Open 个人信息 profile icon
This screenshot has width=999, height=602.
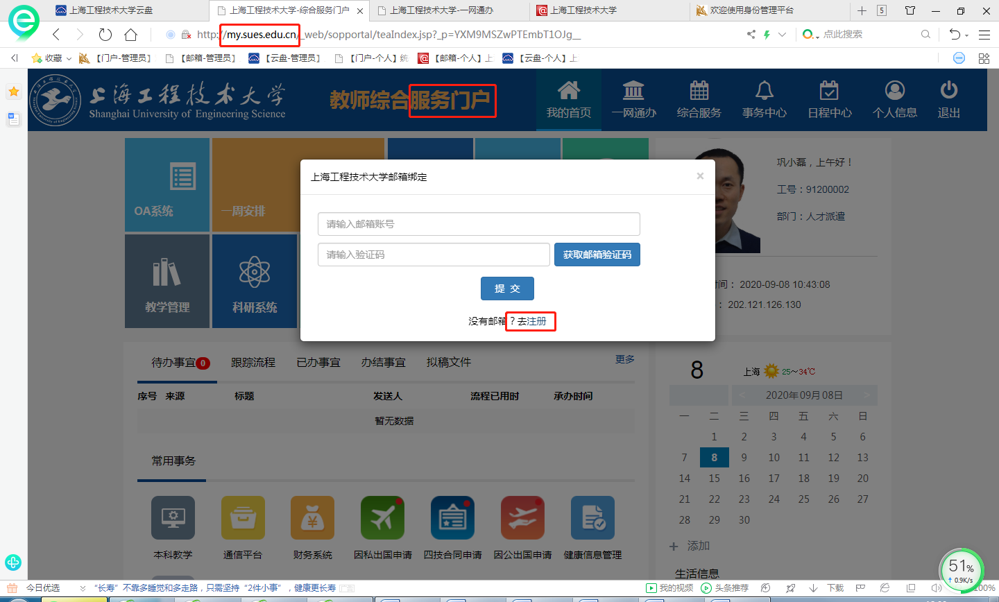[x=895, y=90]
